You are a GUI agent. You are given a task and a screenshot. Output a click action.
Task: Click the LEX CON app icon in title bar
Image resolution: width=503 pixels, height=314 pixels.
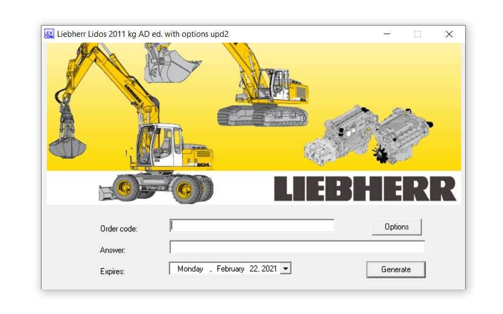click(x=49, y=34)
